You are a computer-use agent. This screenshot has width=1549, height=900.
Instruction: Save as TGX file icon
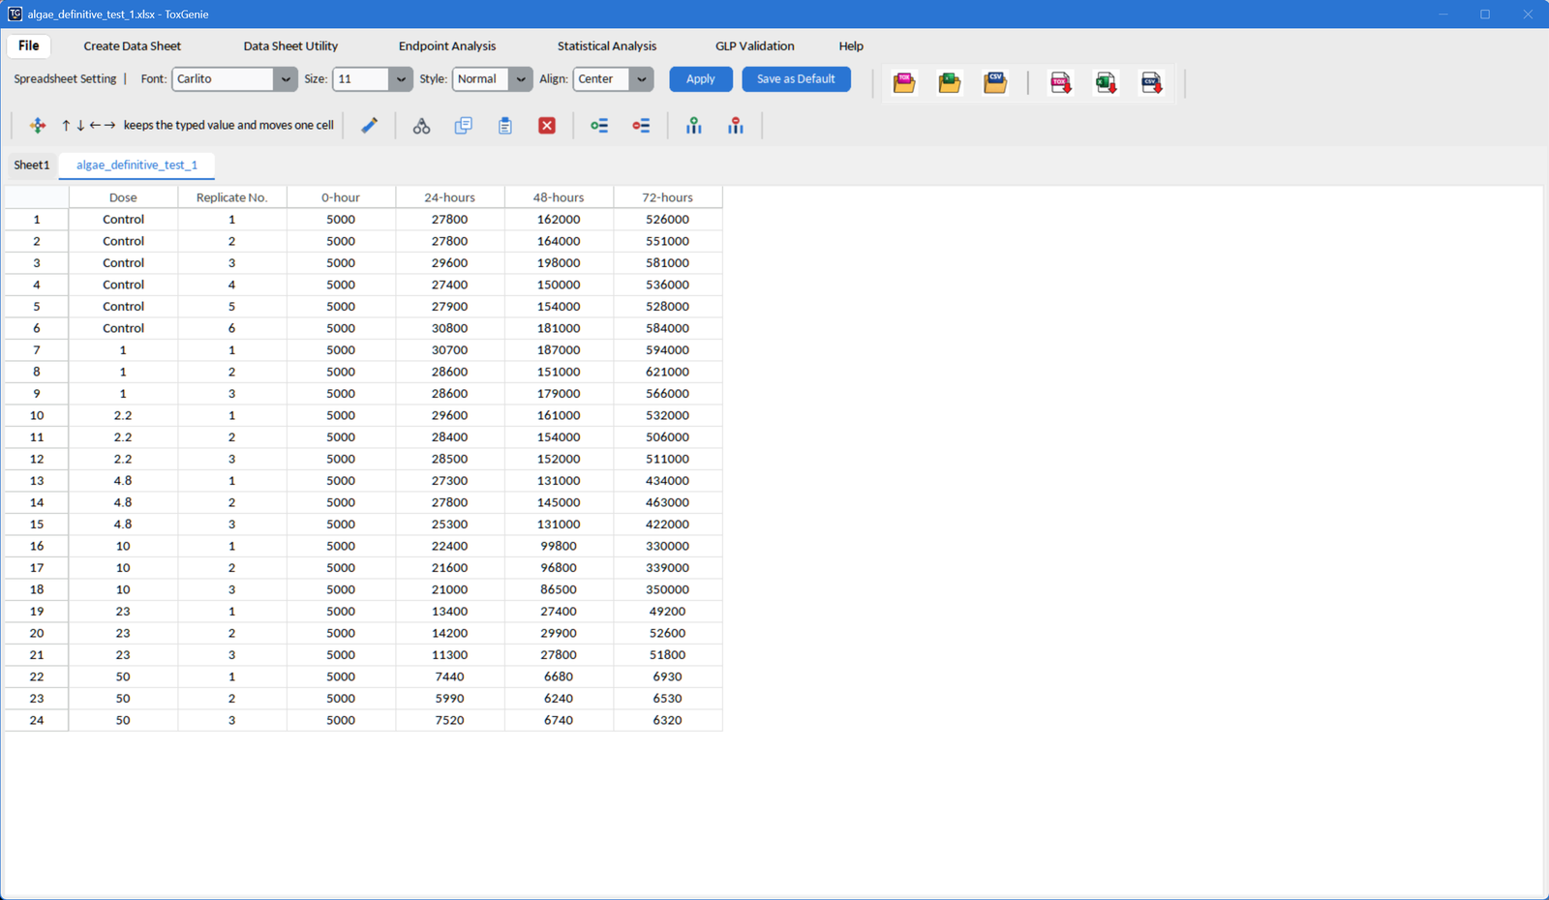tap(1061, 83)
